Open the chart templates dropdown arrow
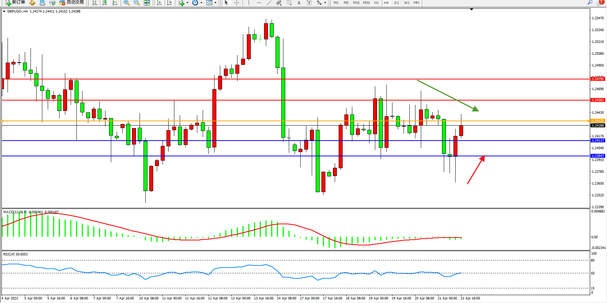The height and width of the screenshot is (303, 607). [215, 3]
